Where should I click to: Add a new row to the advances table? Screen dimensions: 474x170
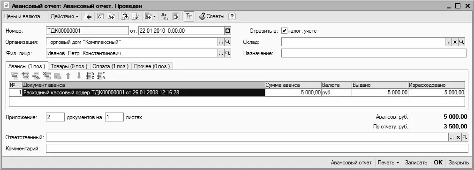point(15,76)
